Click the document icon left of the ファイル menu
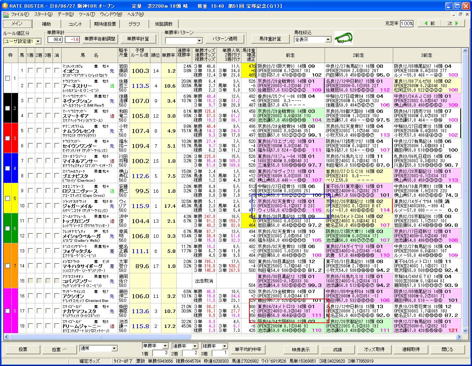 point(6,14)
